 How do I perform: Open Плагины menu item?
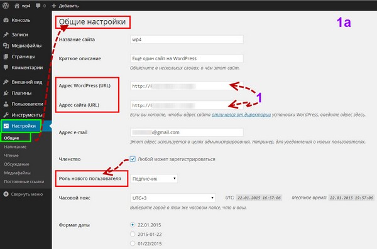coord(21,93)
